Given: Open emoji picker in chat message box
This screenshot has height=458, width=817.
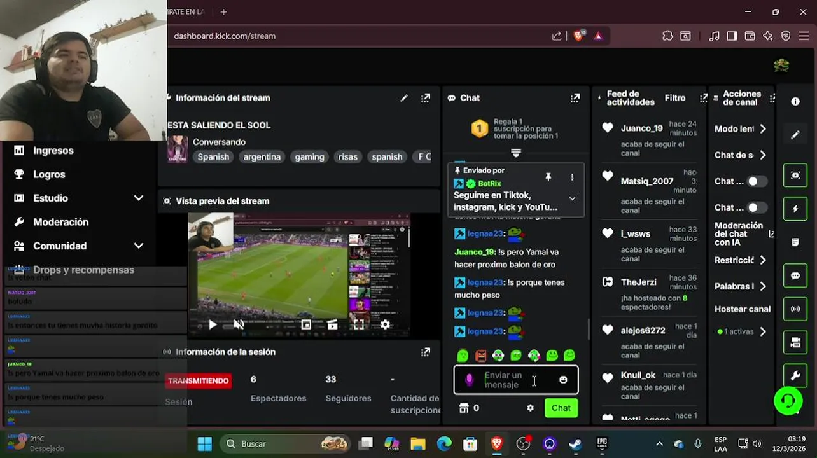Looking at the screenshot, I should pos(563,380).
